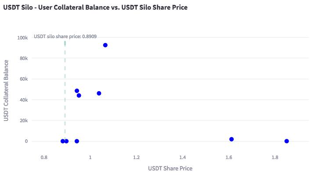The width and height of the screenshot is (318, 177).
Task: Click the 80k y-axis tick label
Action: point(24,58)
